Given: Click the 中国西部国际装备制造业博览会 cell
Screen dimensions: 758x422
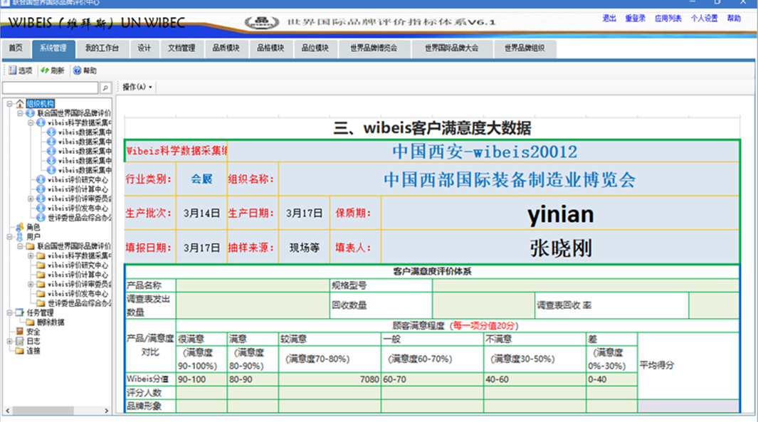Looking at the screenshot, I should 510,179.
